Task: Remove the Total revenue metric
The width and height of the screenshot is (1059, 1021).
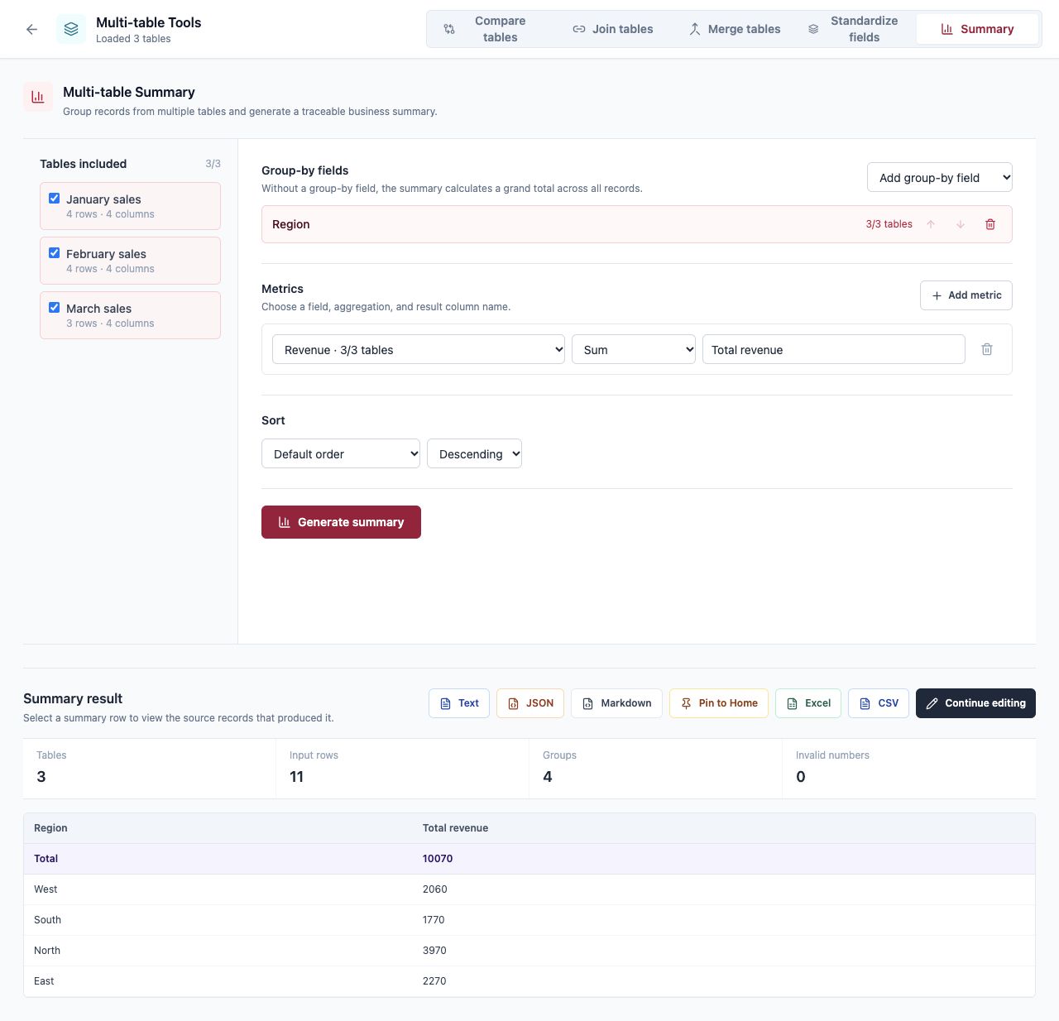Action: [x=987, y=349]
